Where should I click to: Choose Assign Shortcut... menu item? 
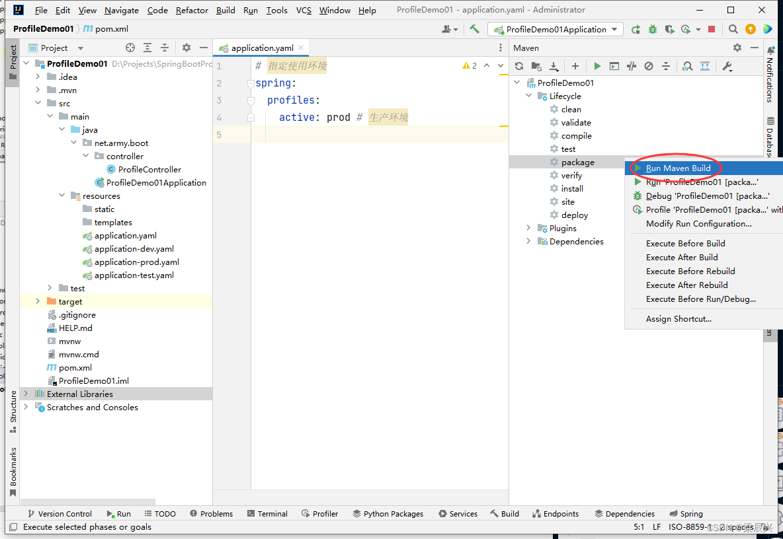704,319
